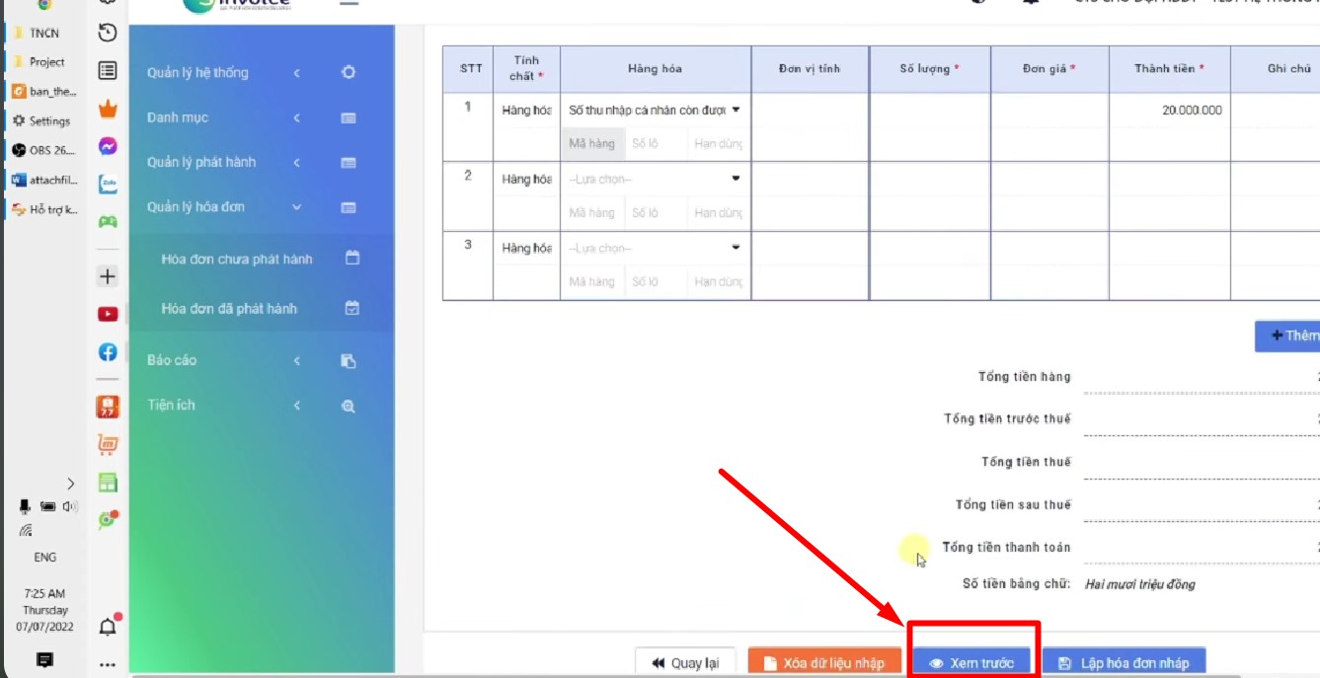Click Mã hàng field in row 2
1320x678 pixels.
point(592,212)
